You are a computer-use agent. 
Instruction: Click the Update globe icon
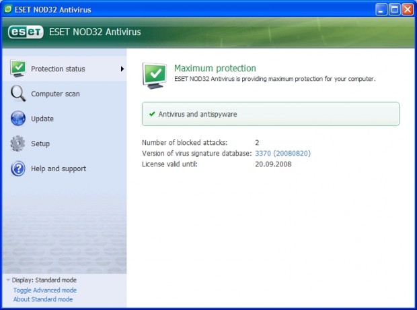(18, 119)
